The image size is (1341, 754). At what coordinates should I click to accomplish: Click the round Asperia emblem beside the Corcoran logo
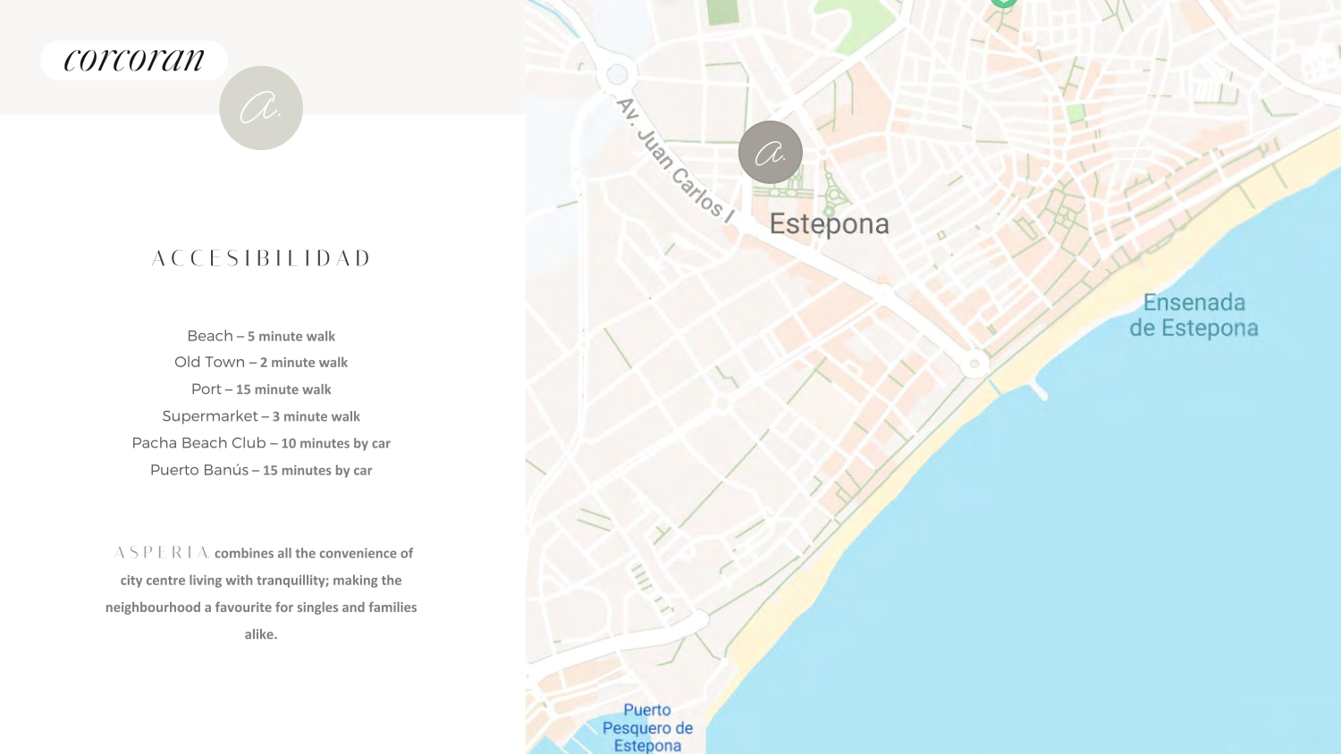pos(261,108)
